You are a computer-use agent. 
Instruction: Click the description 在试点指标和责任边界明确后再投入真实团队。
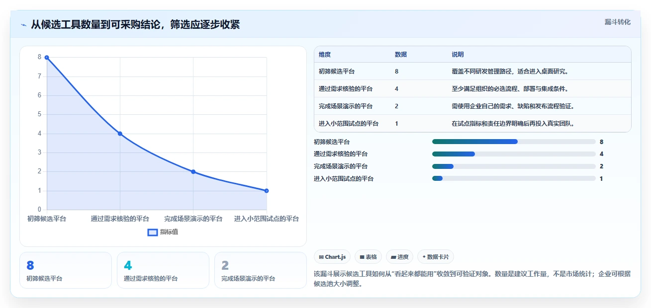(x=513, y=124)
